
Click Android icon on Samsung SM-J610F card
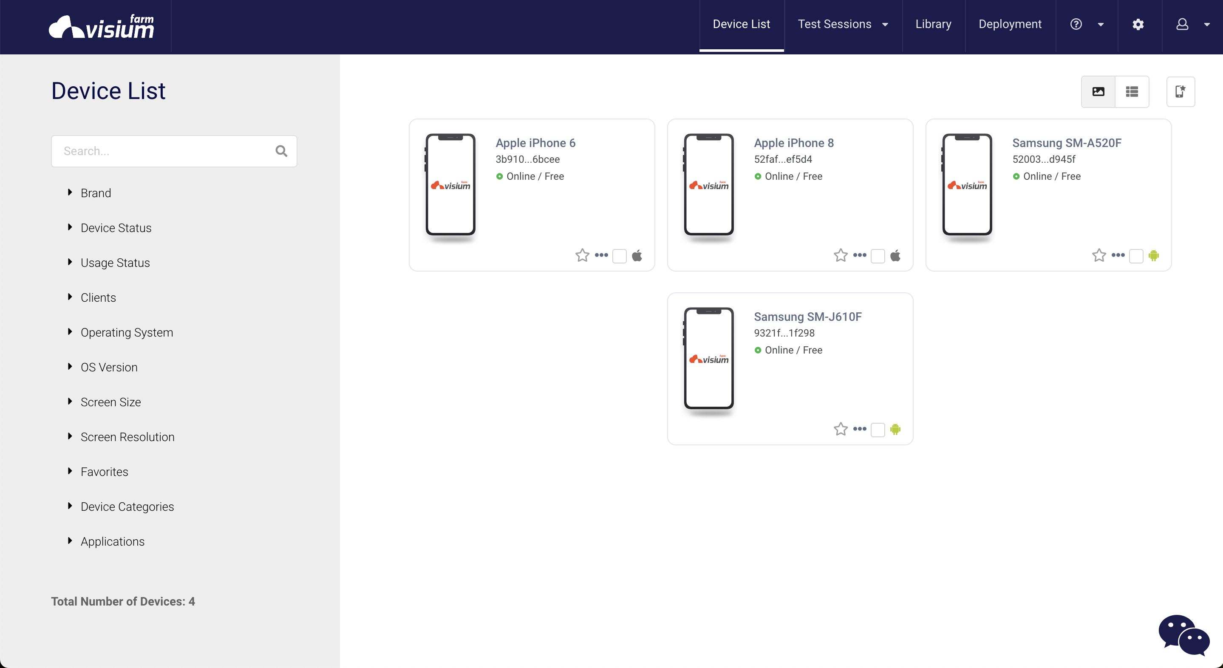coord(895,429)
